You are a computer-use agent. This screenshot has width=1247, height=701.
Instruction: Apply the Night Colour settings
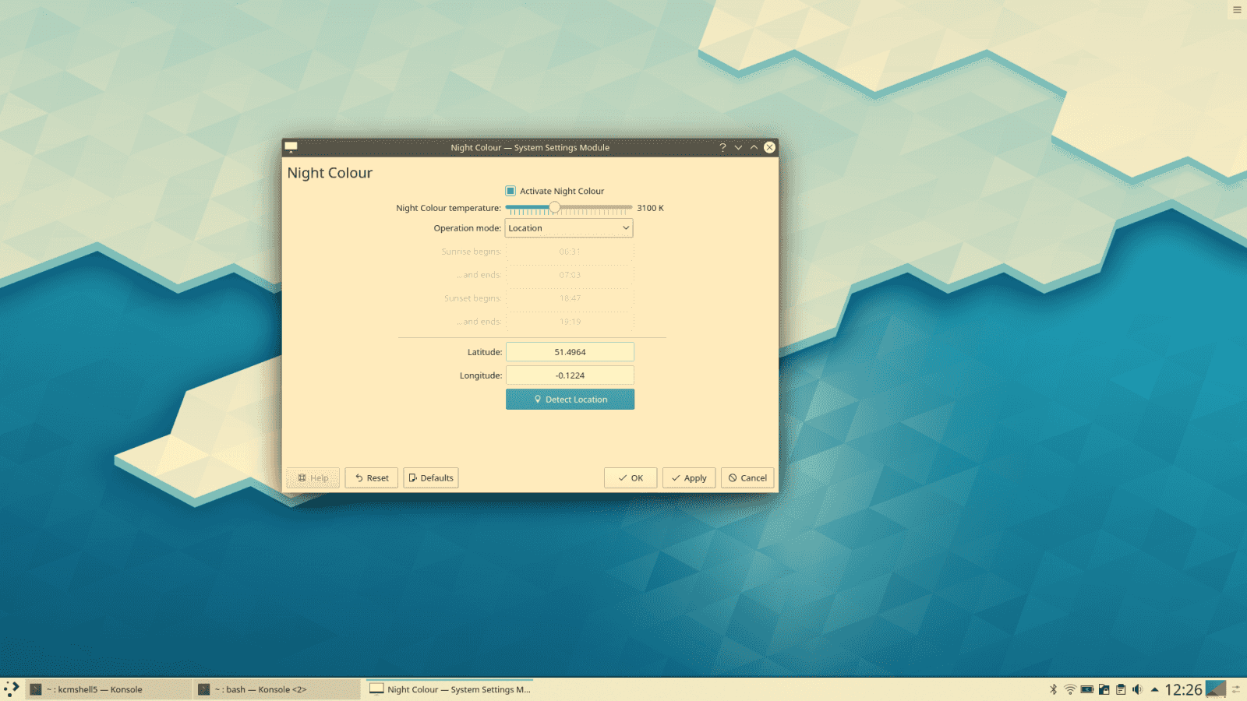tap(689, 477)
